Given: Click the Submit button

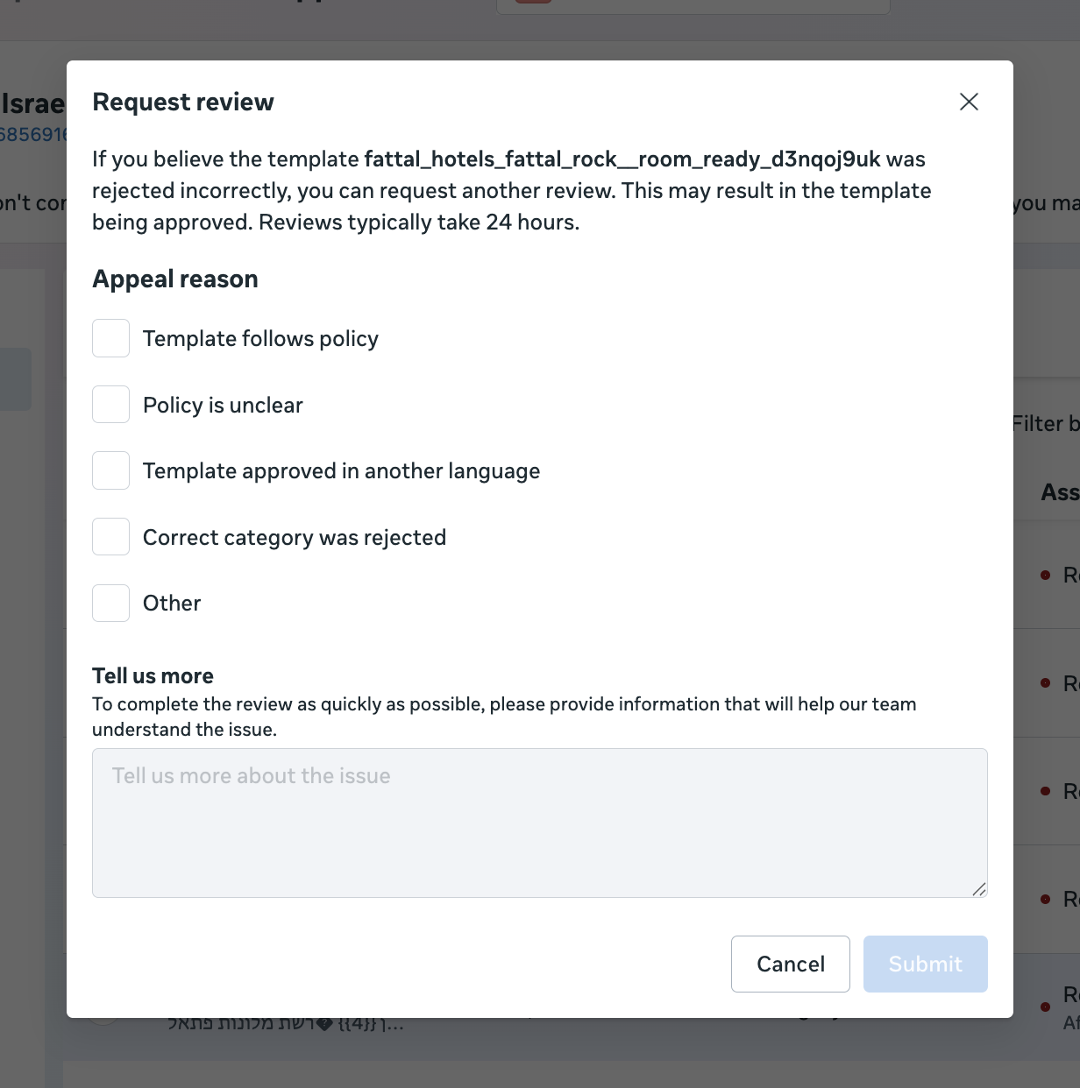Looking at the screenshot, I should 925,964.
